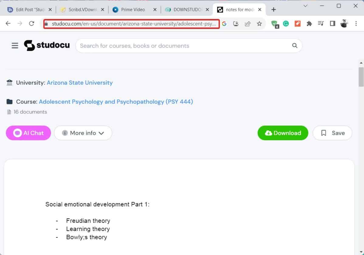
Task: Expand the More info dropdown
Action: click(83, 133)
